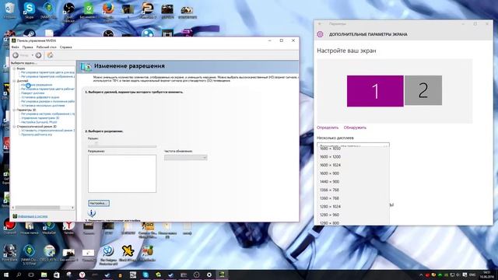Click the Back arrow in NVIDIA toolbar
The height and width of the screenshot is (280, 498).
click(16, 55)
